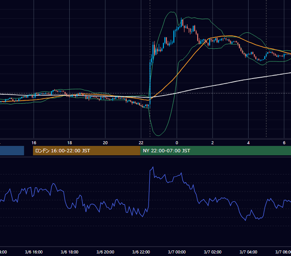This screenshot has height=256, width=291.
Task: Click the hour label 18 on upper axis
Action: pos(70,143)
